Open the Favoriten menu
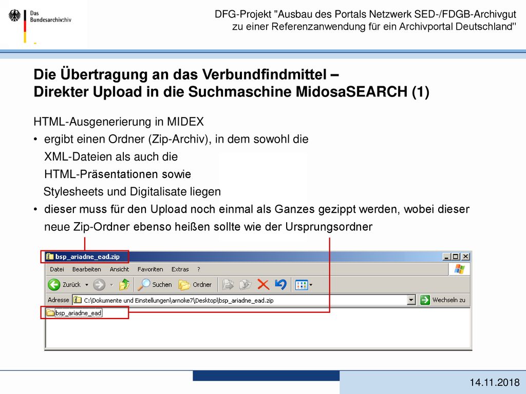 150,269
